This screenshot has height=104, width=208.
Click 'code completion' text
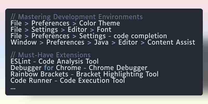140,36
